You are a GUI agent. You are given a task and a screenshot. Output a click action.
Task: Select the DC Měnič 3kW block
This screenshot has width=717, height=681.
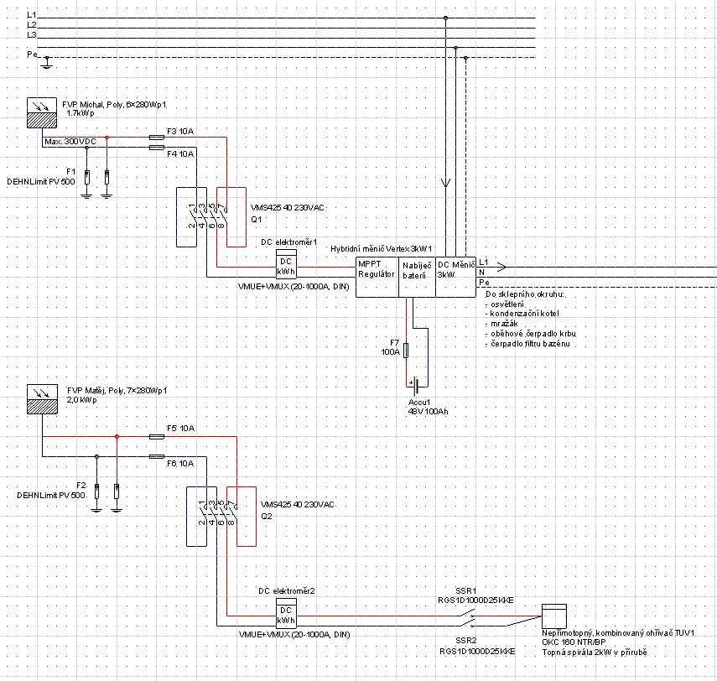(456, 277)
